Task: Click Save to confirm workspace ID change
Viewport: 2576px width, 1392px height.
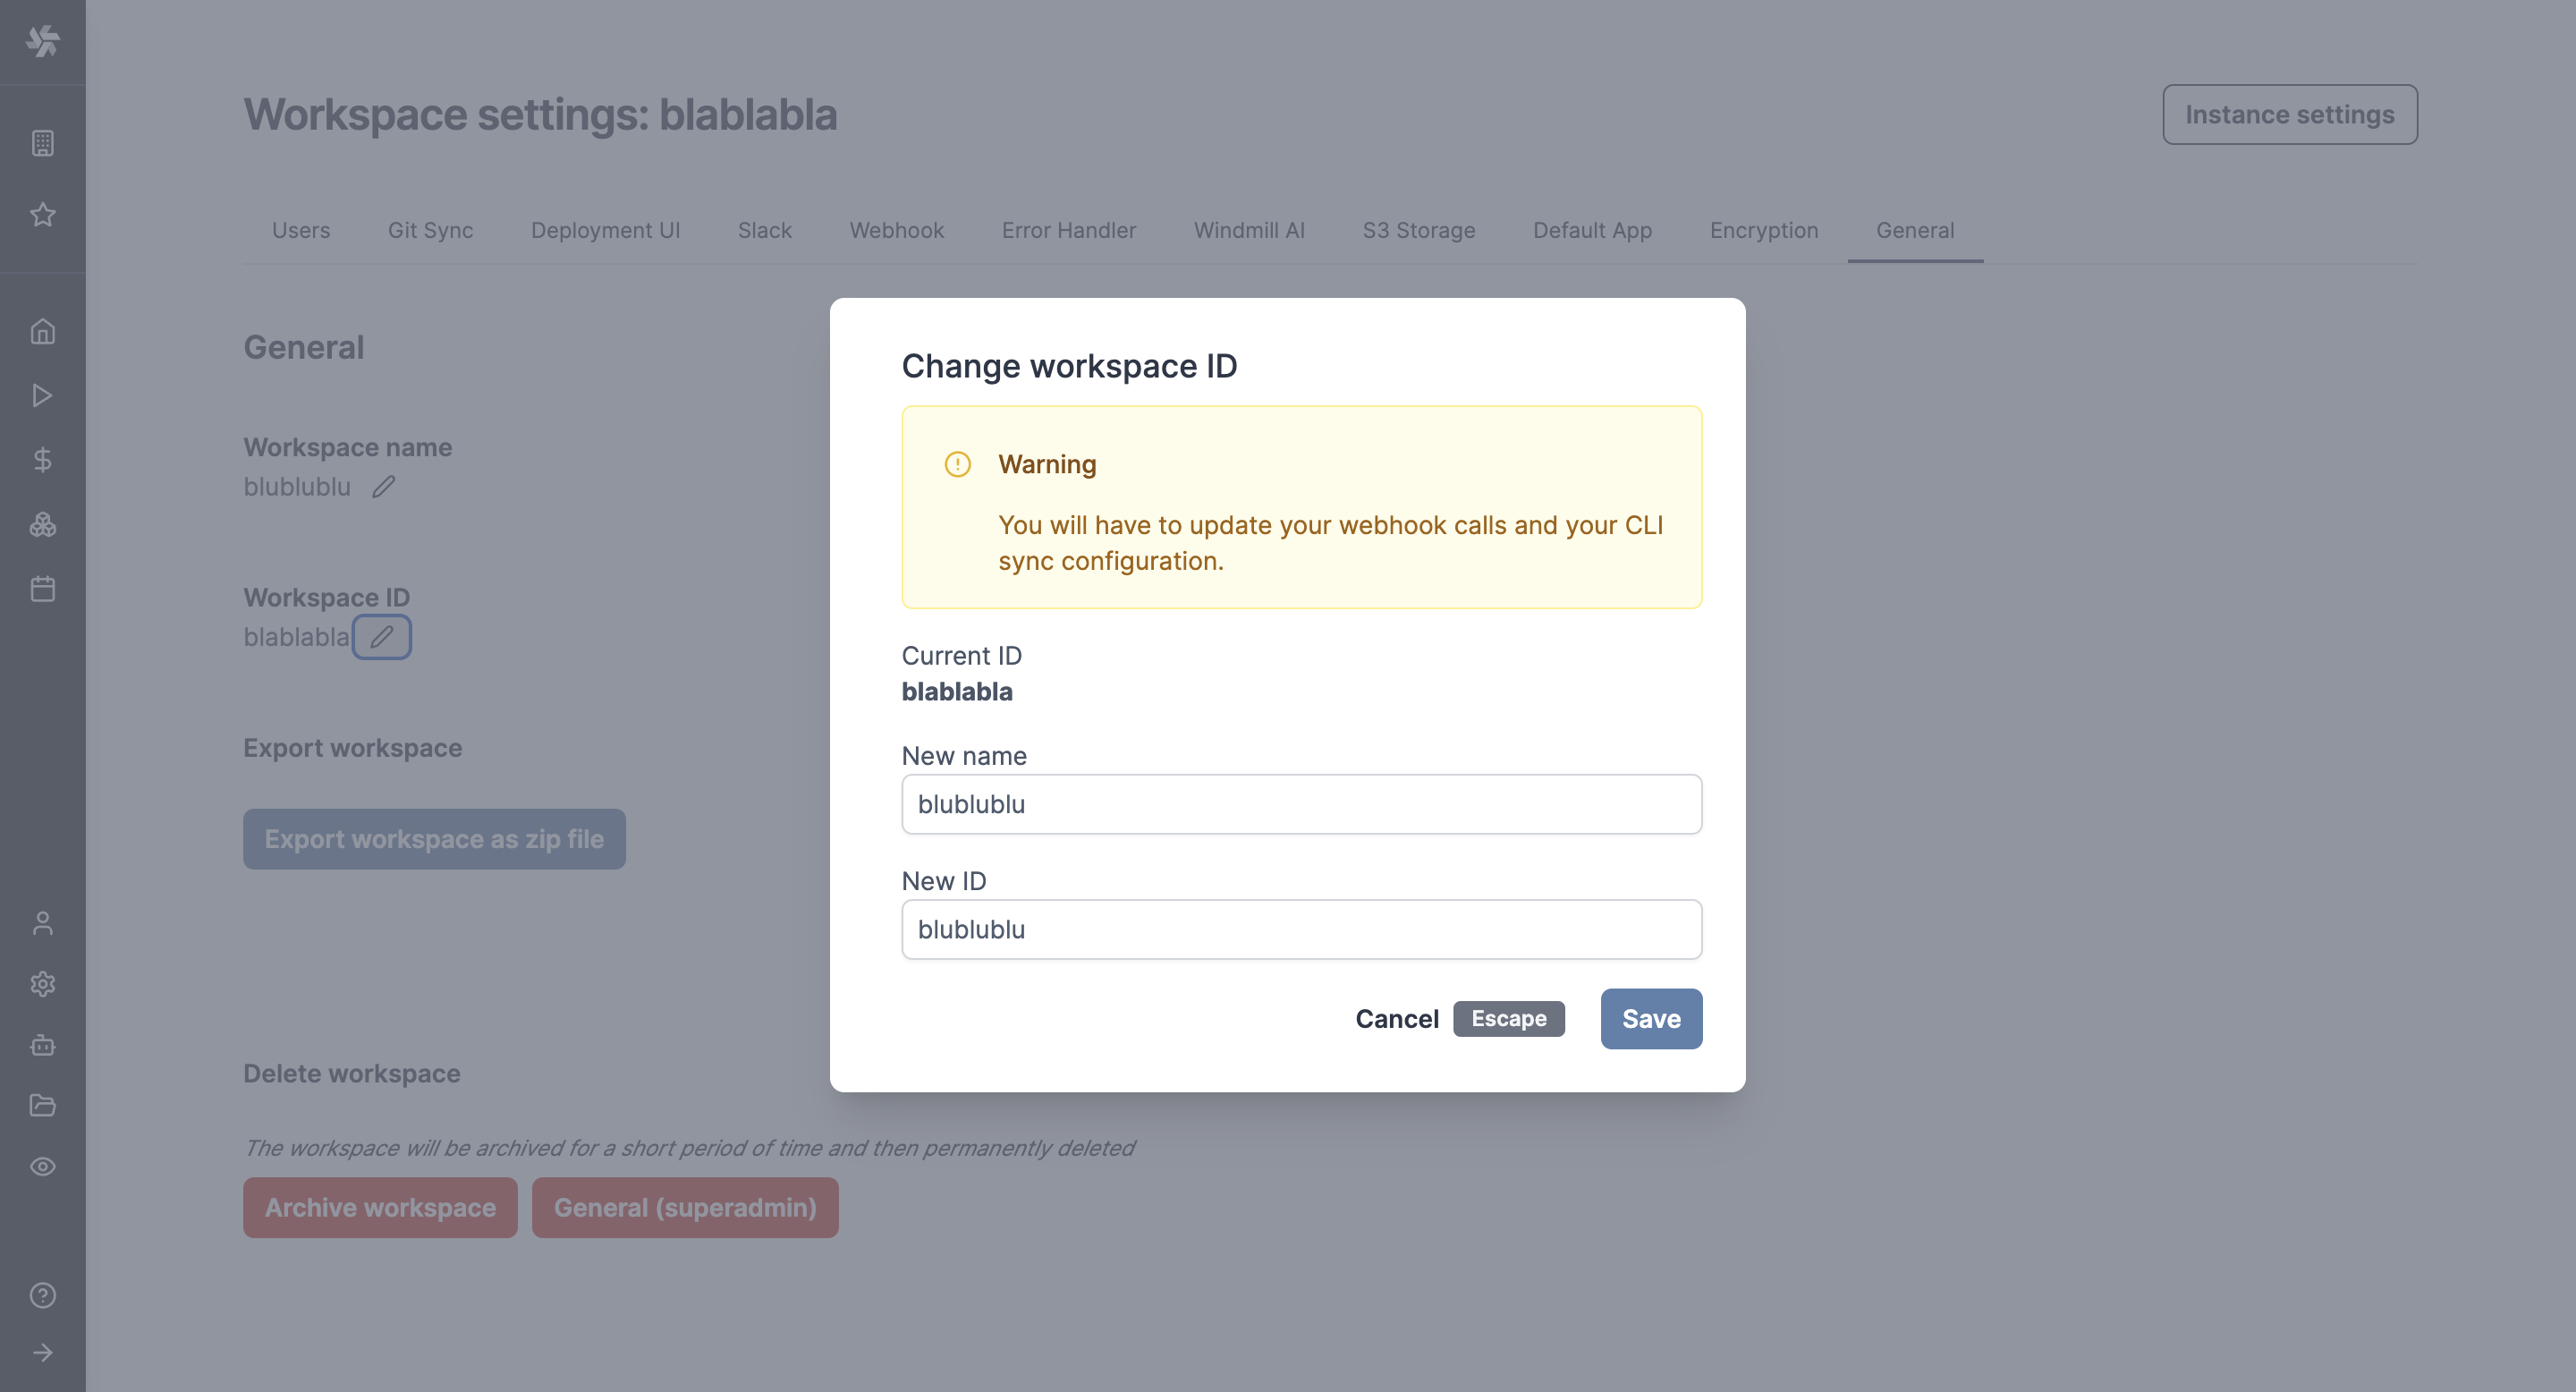Action: [1650, 1018]
